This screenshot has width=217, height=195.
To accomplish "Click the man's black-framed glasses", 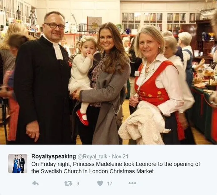I will point(55,26).
